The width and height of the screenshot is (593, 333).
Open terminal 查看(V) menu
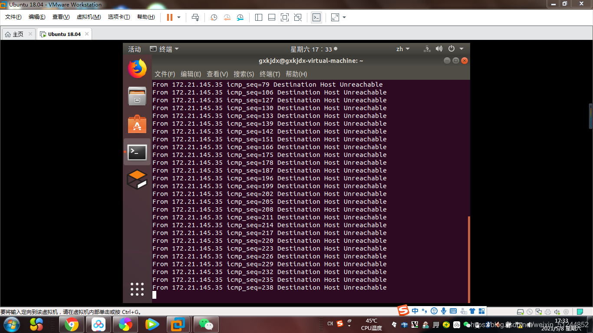click(217, 74)
